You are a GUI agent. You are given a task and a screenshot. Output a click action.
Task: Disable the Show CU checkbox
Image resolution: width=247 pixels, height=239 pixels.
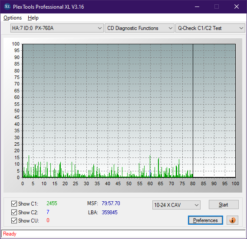tap(14, 221)
